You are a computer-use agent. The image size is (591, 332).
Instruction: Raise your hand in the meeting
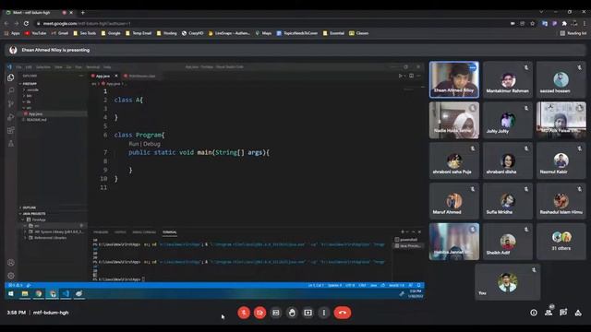point(292,313)
